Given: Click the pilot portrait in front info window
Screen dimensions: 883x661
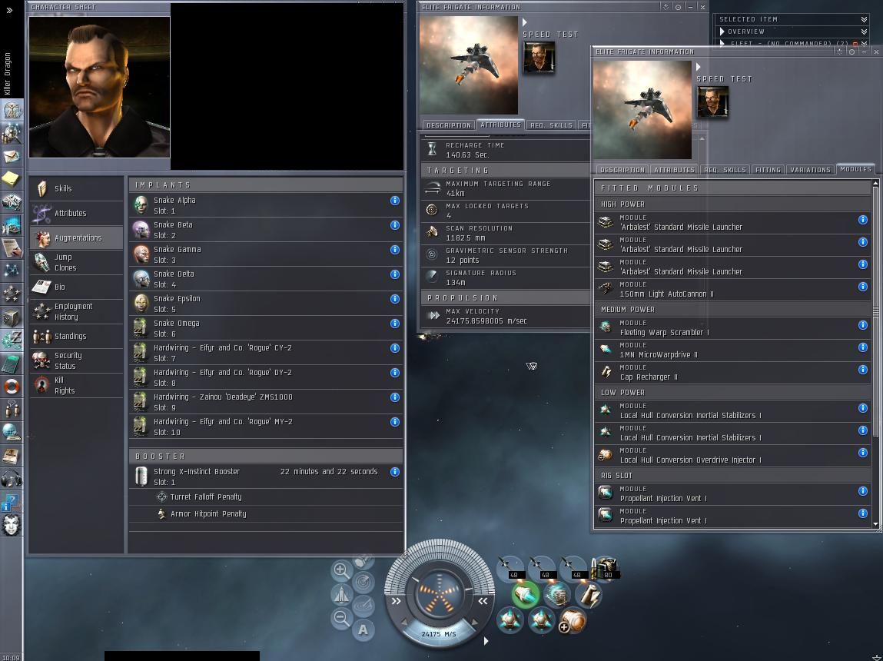Looking at the screenshot, I should click(713, 102).
